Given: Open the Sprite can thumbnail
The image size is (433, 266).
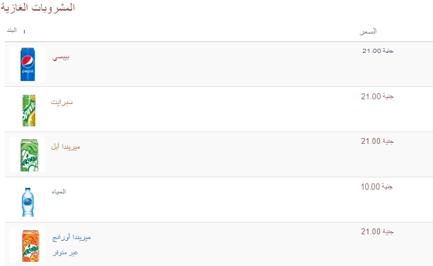Looking at the screenshot, I should 29,110.
